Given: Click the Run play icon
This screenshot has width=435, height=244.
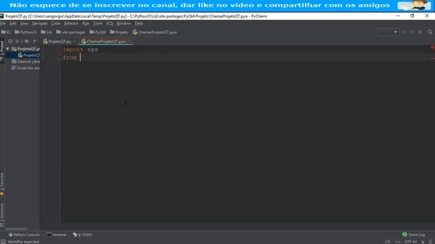Looking at the screenshot, I should click(404, 32).
